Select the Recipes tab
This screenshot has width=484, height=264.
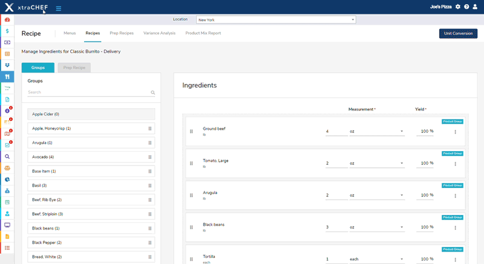point(93,33)
